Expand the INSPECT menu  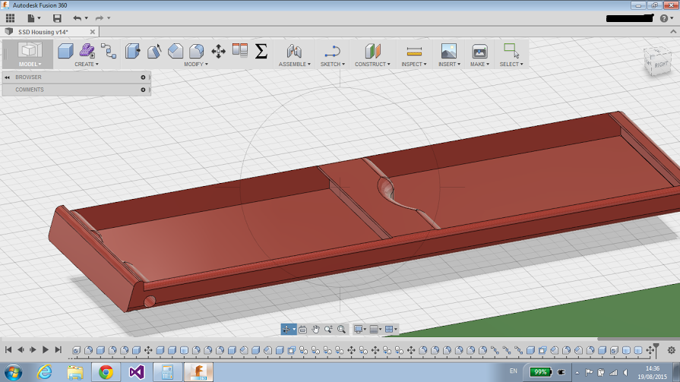click(414, 64)
